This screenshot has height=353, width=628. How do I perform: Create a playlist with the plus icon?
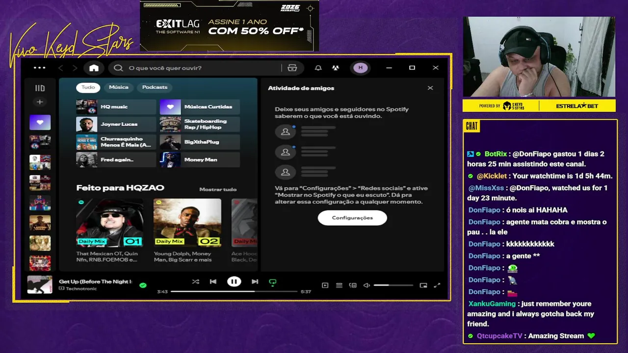40,102
